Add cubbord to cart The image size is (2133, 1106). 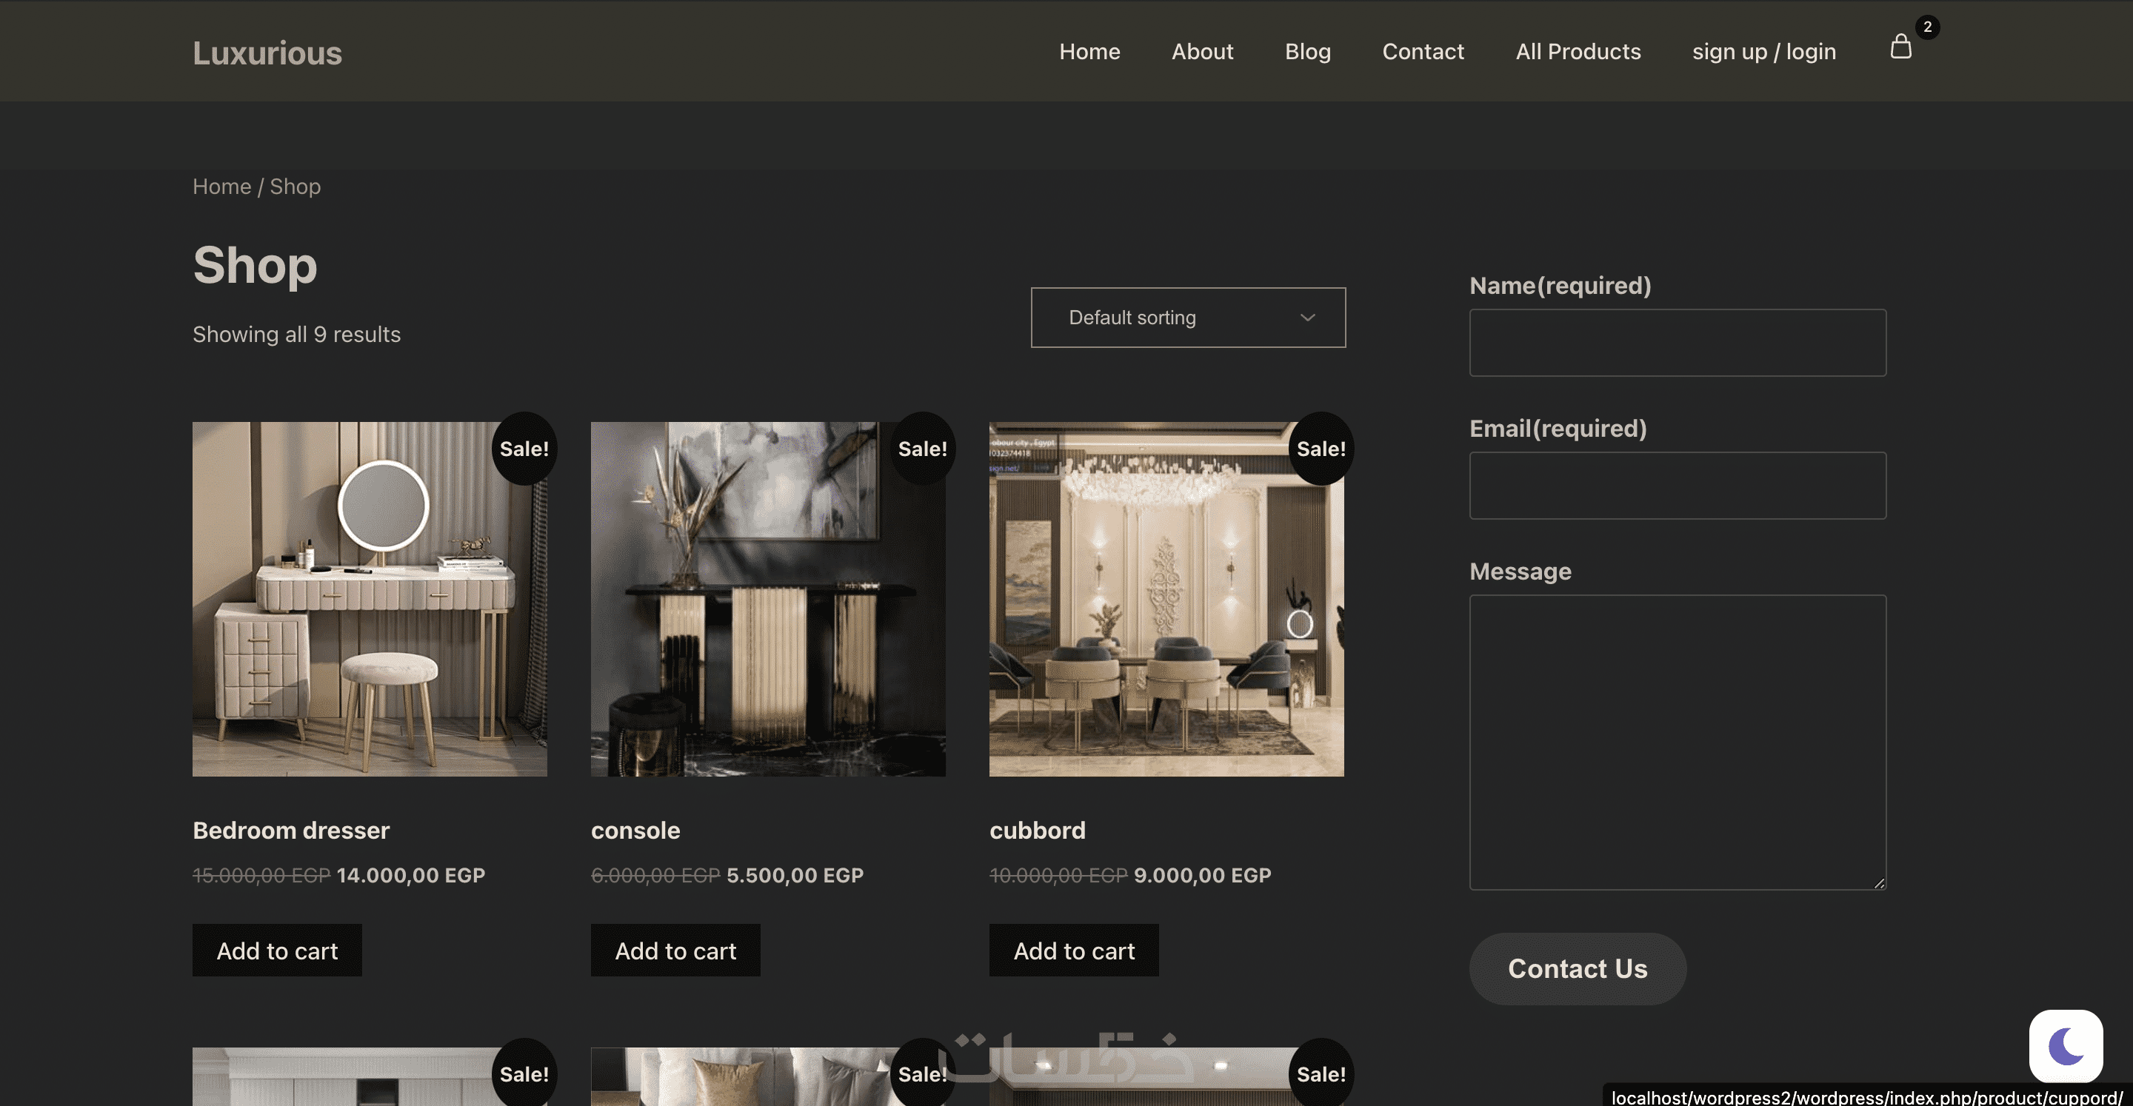coord(1073,951)
